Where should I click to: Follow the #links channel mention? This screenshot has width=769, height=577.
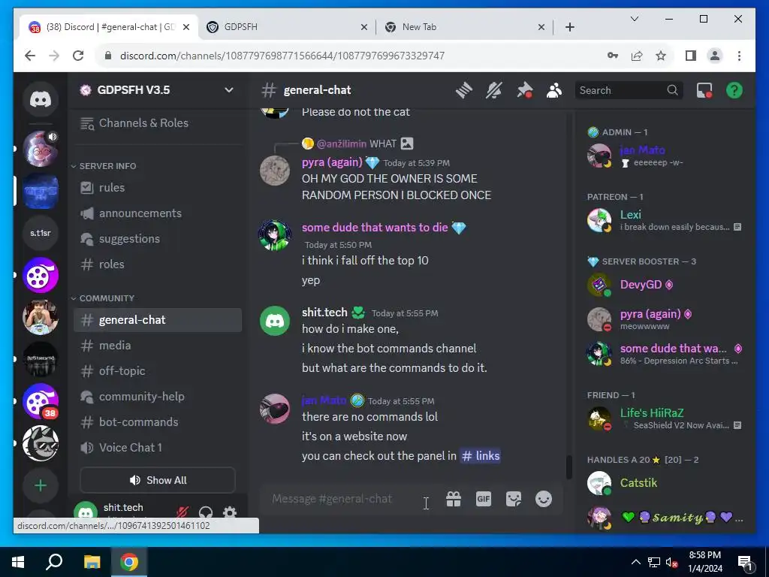pyautogui.click(x=480, y=456)
